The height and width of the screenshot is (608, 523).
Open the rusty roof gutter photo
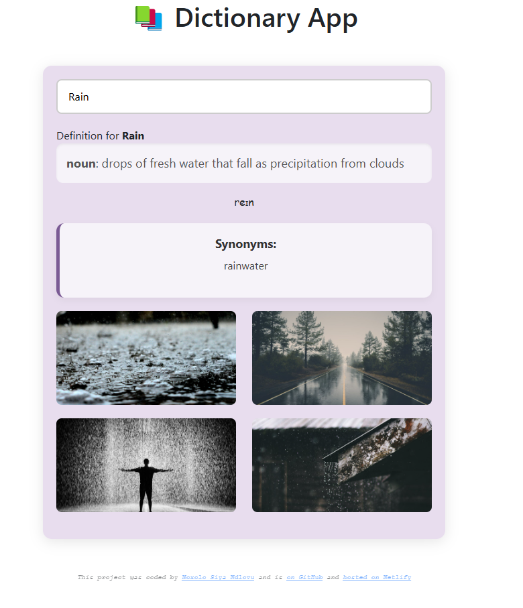click(x=342, y=465)
